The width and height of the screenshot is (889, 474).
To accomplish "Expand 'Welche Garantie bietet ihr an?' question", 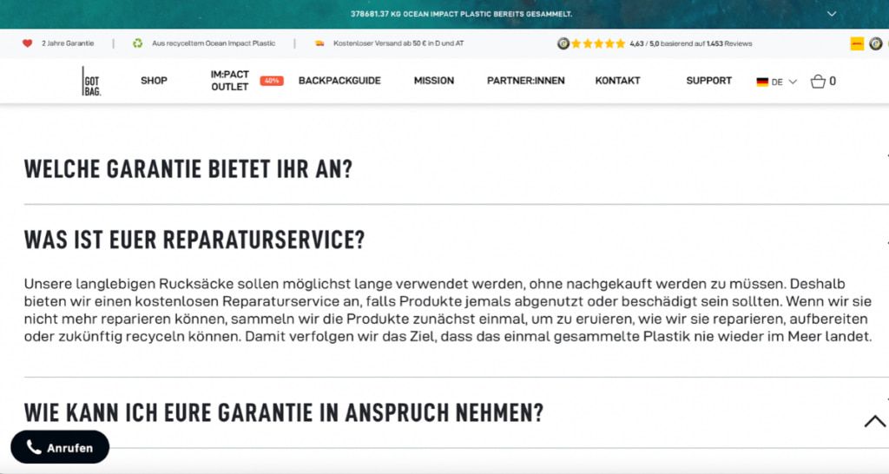I will pyautogui.click(x=188, y=168).
